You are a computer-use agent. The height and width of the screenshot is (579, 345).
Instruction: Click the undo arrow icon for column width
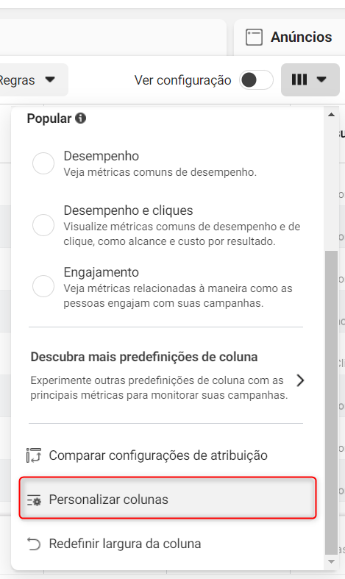[x=34, y=544]
